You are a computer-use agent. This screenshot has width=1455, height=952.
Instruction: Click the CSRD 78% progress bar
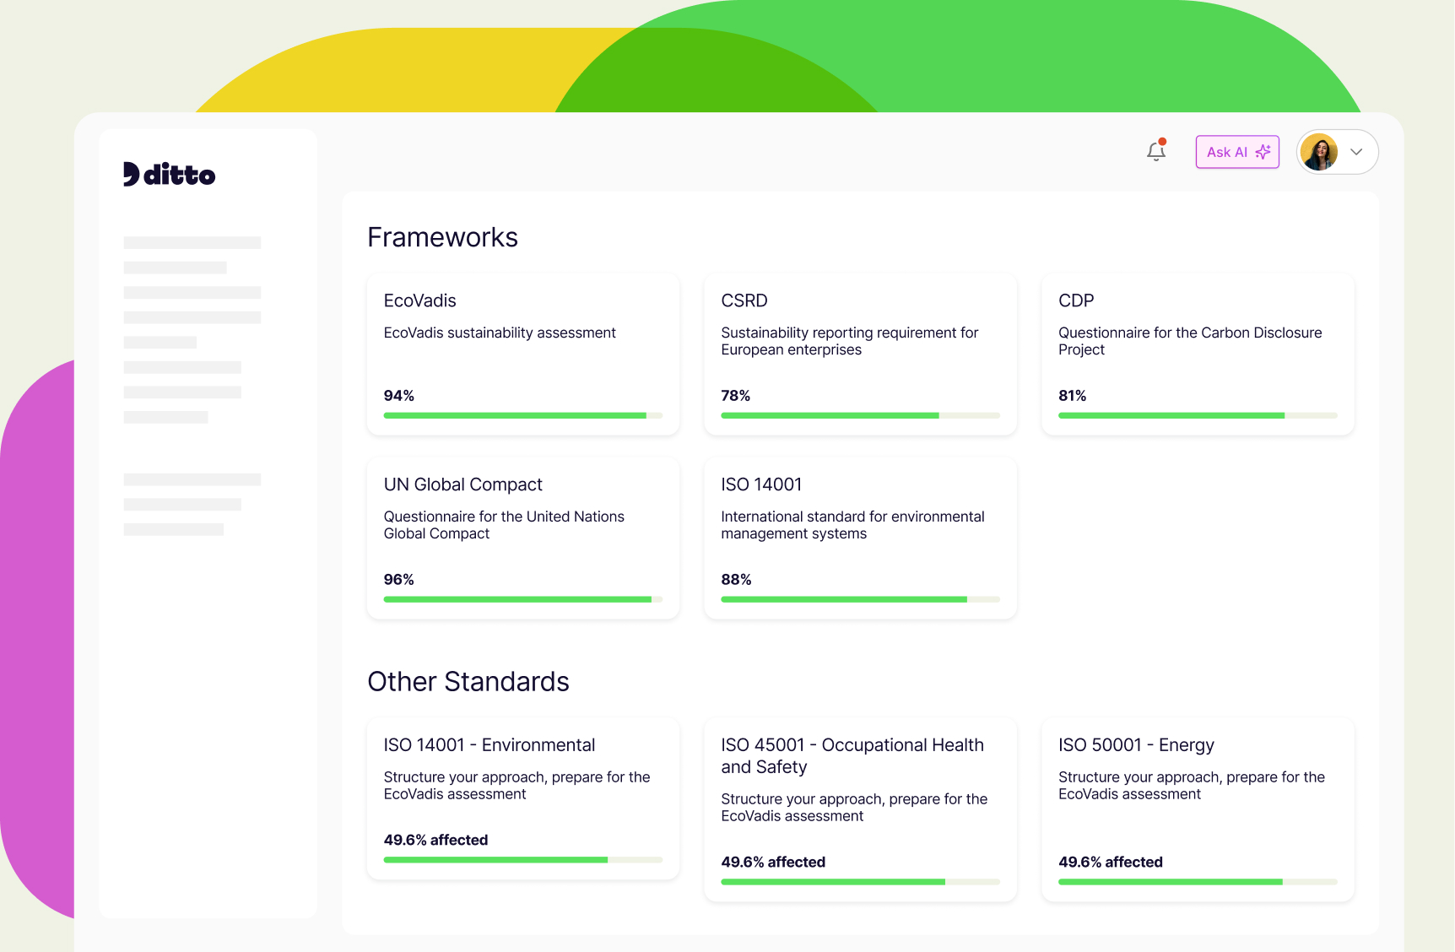(x=860, y=415)
